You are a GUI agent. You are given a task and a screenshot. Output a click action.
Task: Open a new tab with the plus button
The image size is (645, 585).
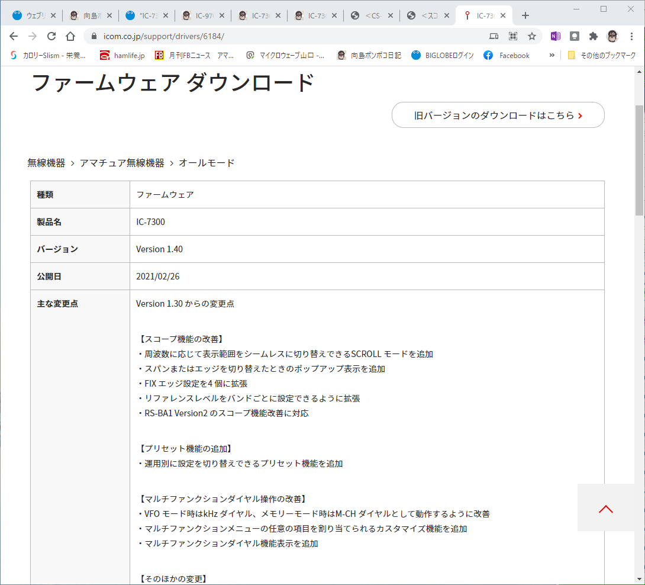click(525, 15)
